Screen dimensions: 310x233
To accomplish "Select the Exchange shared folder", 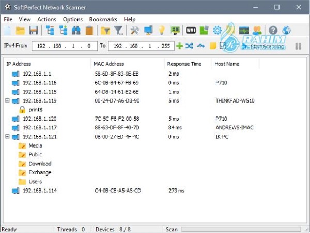I will click(x=35, y=172).
